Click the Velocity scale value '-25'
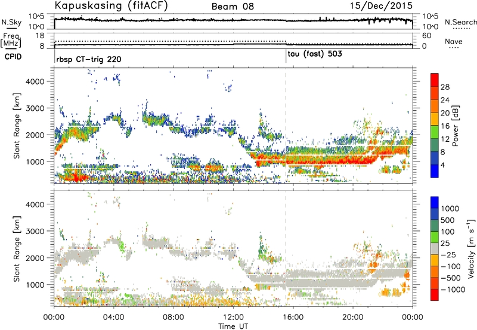Screen dimensions: 477x330 coord(449,255)
